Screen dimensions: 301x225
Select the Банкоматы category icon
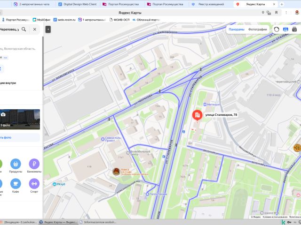click(34, 164)
